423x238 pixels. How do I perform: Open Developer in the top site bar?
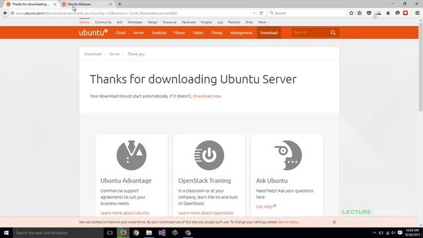tap(135, 22)
